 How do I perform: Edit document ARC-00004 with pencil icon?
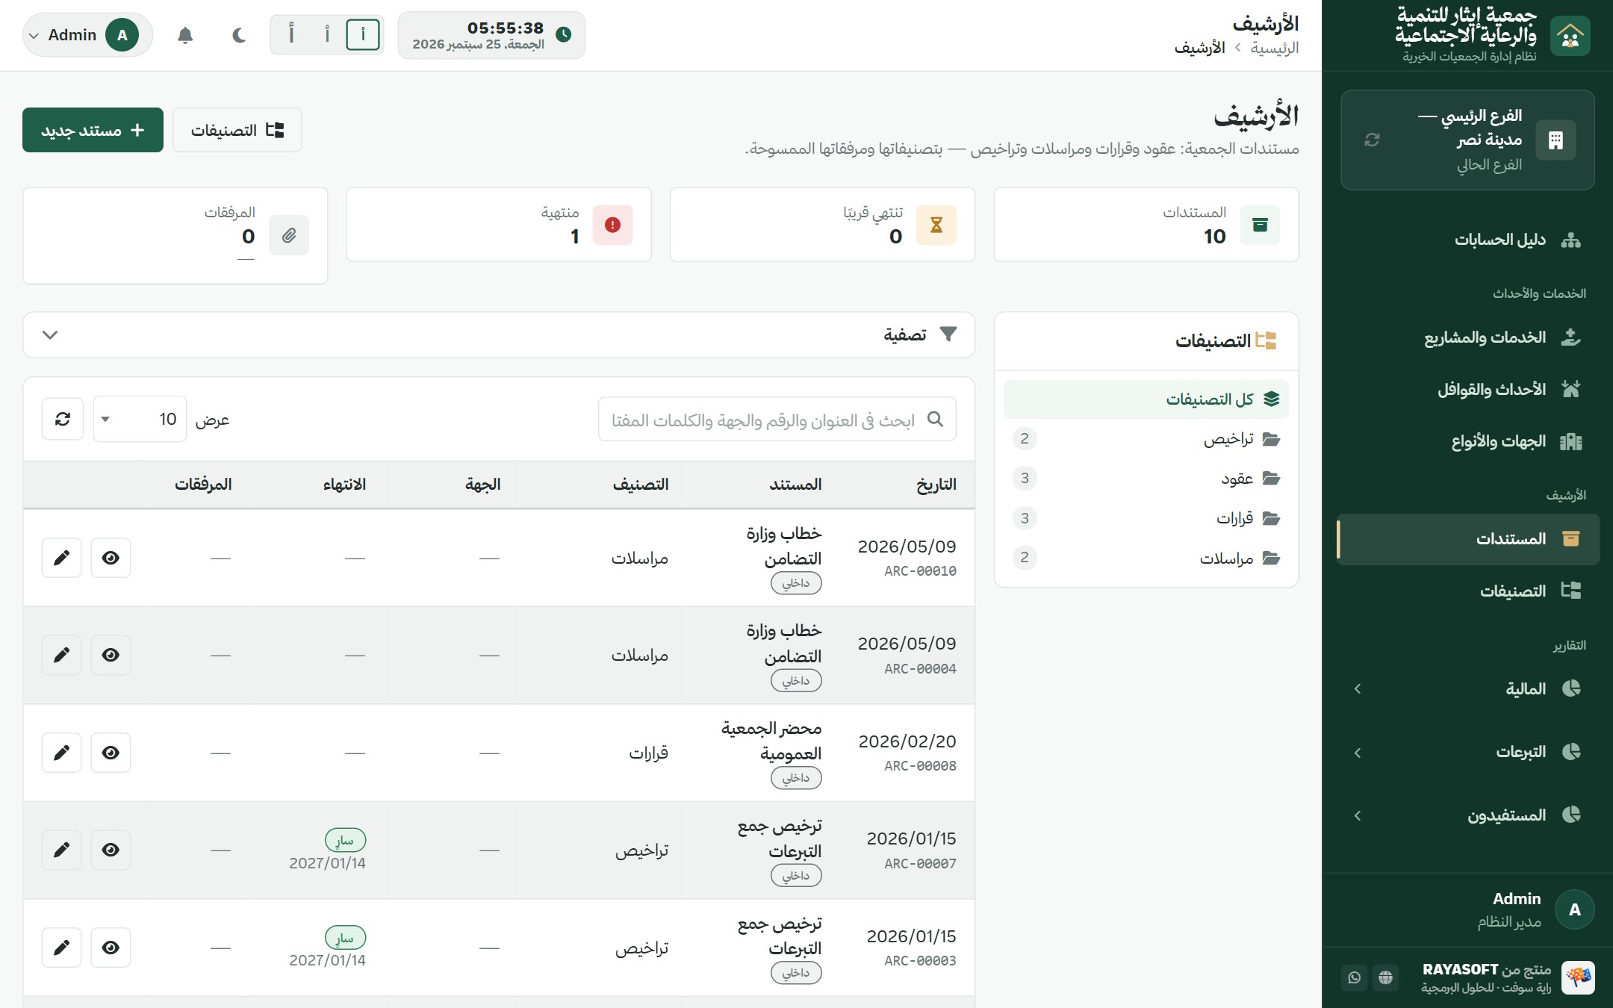pyautogui.click(x=61, y=655)
